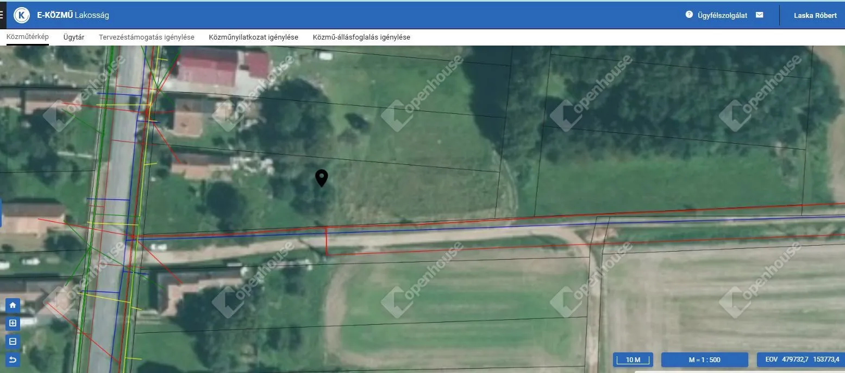The image size is (845, 373).
Task: Select Közmű-állásfoglalás igénylése tab
Action: pos(361,37)
